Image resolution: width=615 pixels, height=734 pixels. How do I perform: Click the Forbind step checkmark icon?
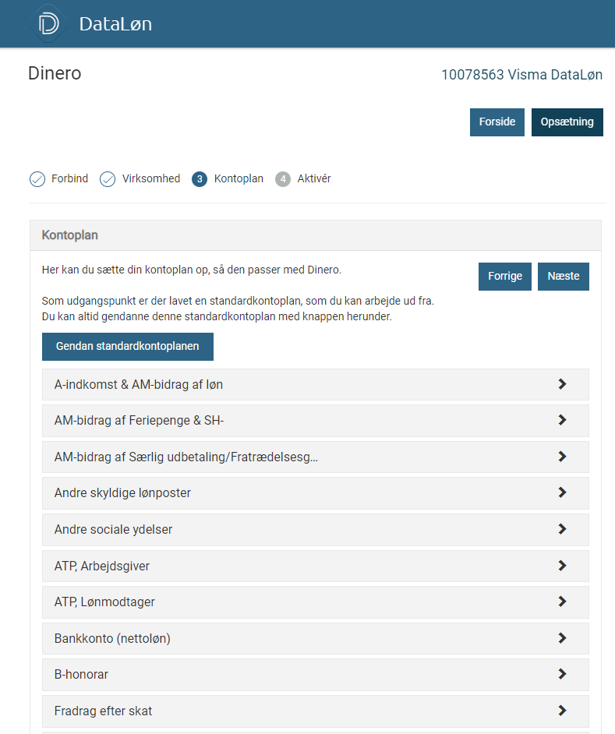point(37,178)
